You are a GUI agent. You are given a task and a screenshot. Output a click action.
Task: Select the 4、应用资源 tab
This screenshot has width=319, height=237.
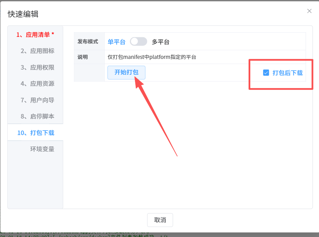point(37,84)
